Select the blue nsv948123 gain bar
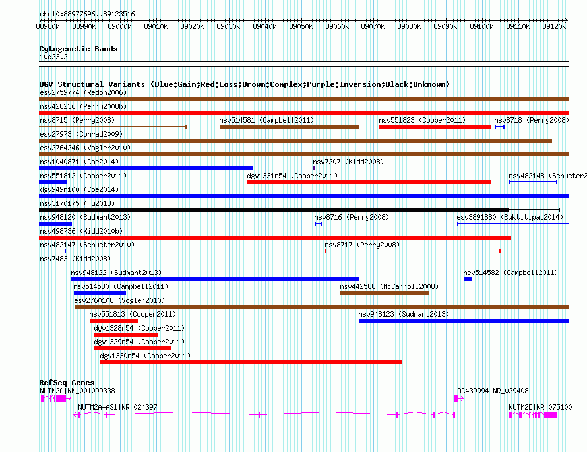The width and height of the screenshot is (587, 452). (x=464, y=321)
